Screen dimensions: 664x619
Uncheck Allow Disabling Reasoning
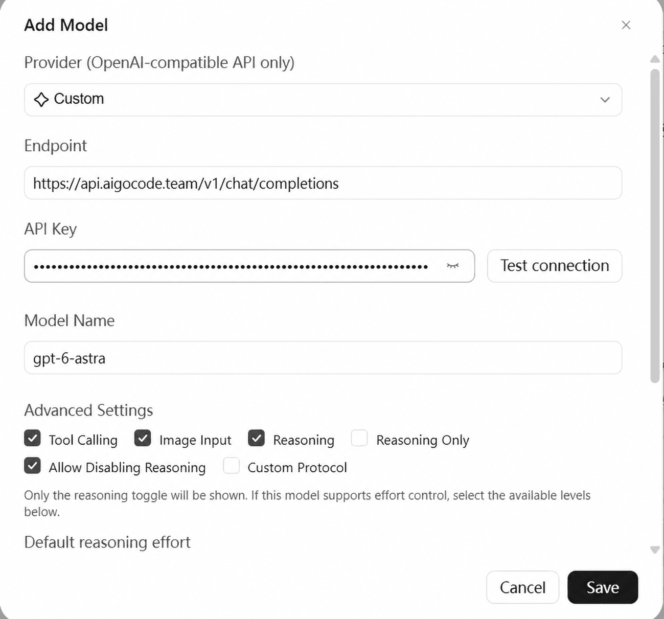click(32, 466)
